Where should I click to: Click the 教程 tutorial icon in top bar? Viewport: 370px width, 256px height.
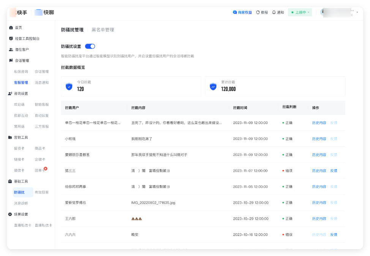(x=258, y=12)
